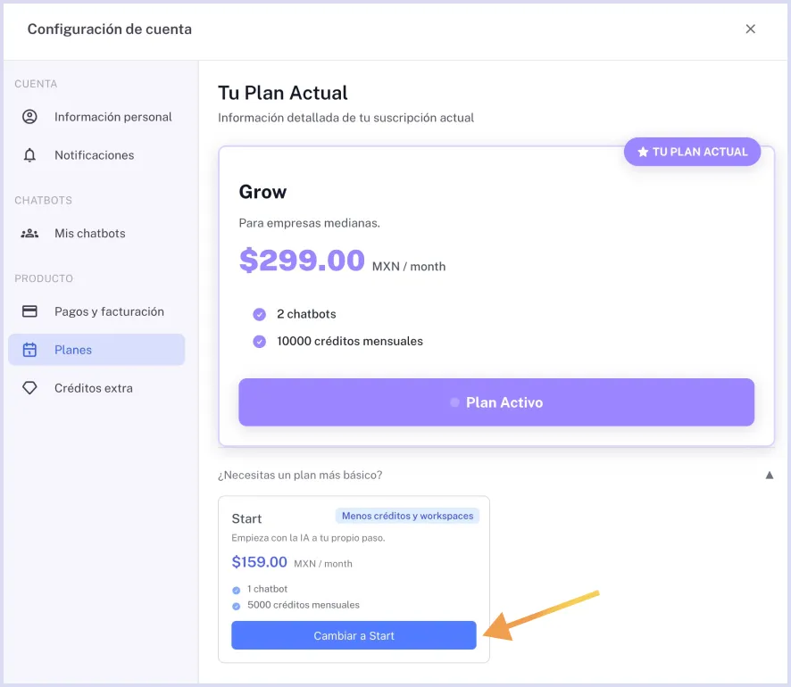Click the ¿Necesitas un plan más básico? header

[x=300, y=476]
